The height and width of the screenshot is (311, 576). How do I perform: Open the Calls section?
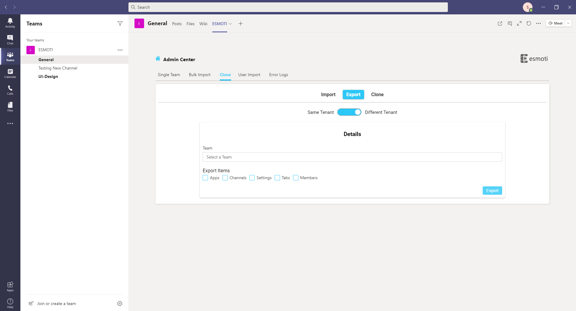point(10,90)
